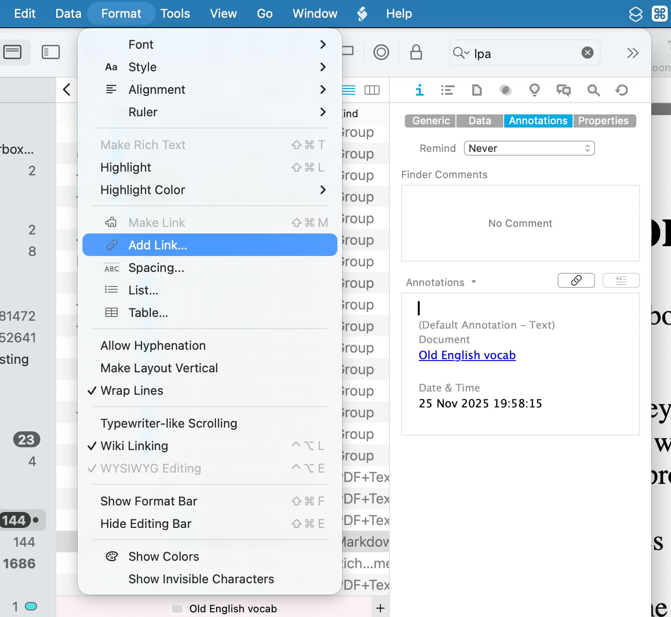The image size is (671, 617).
Task: Open the Remind dropdown set to Never
Action: pyautogui.click(x=529, y=148)
